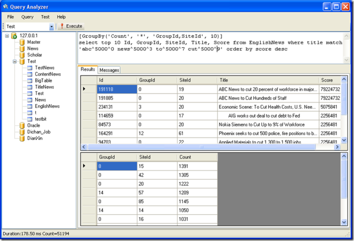Click lower grid scroll down arrow
Screen dimensions: 354x241
[x=343, y=222]
